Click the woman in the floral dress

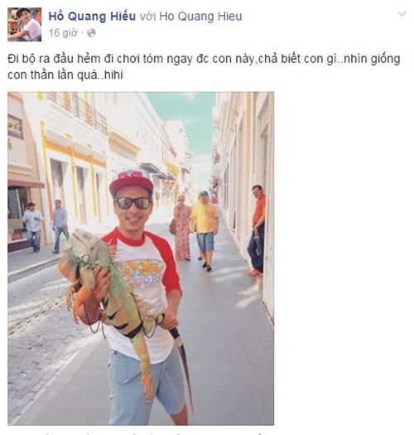(181, 228)
